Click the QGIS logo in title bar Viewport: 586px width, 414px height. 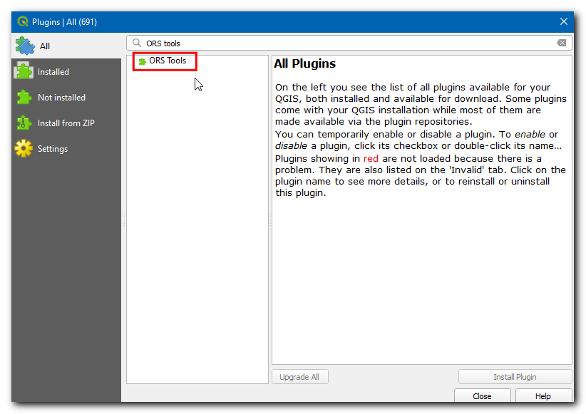[23, 22]
